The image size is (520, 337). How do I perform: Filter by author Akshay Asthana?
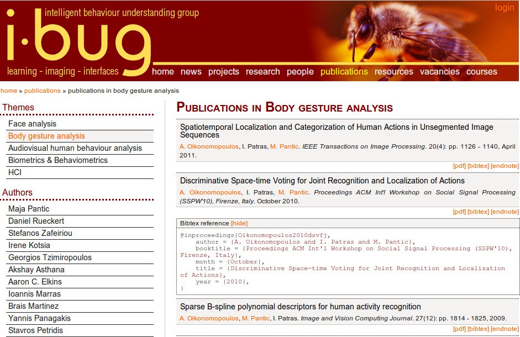tap(80, 270)
